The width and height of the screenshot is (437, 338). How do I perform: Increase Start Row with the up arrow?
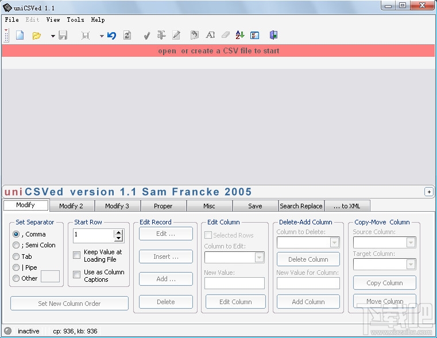click(x=118, y=232)
